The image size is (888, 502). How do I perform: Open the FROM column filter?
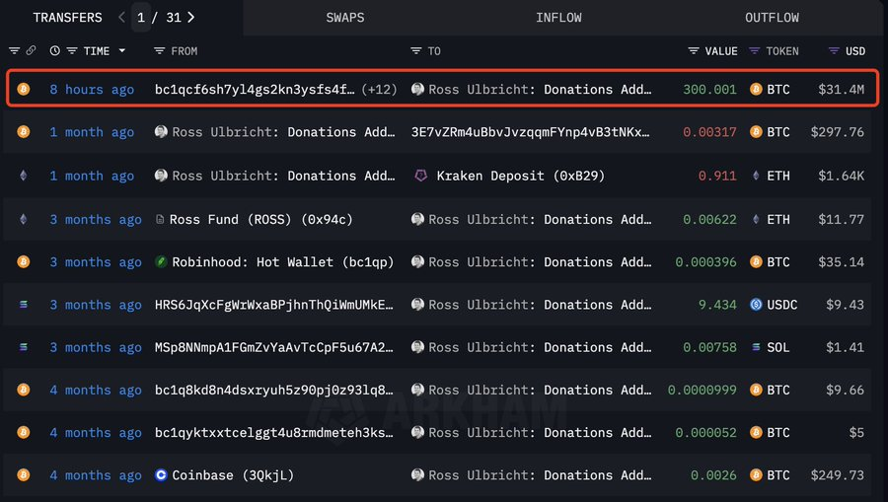[x=159, y=51]
